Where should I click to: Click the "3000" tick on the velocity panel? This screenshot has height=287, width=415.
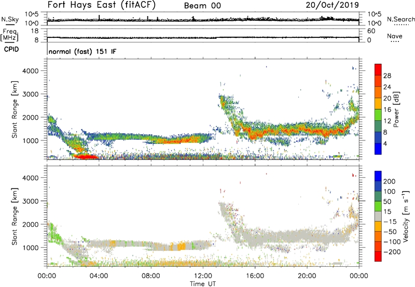[x=31, y=201]
